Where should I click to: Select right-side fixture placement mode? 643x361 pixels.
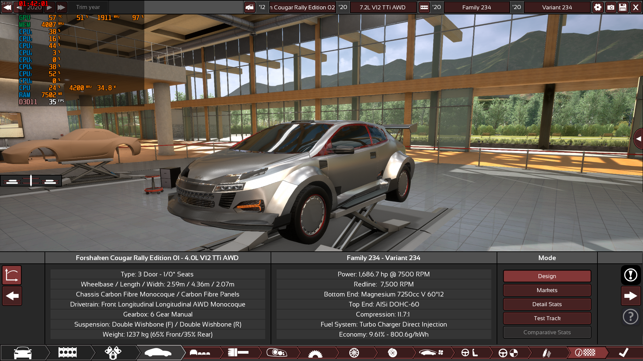point(50,182)
